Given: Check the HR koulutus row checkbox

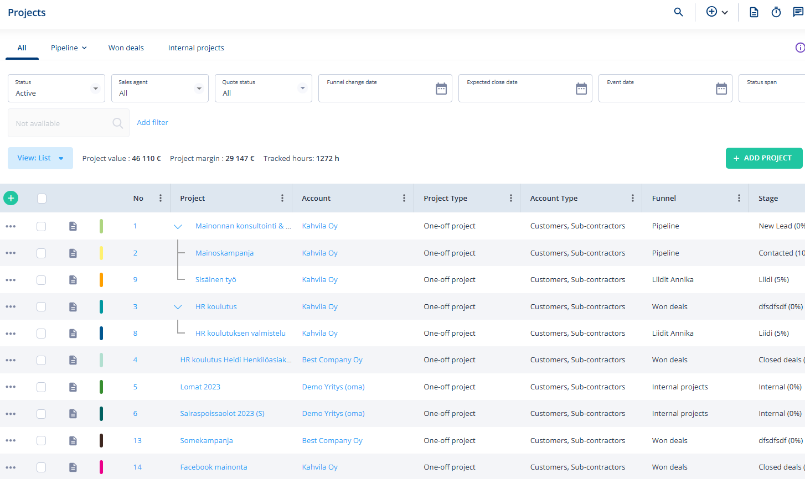Looking at the screenshot, I should click(41, 306).
